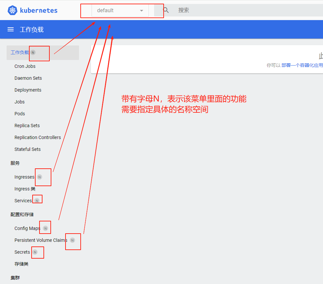Open the hamburger navigation menu

(x=11, y=29)
